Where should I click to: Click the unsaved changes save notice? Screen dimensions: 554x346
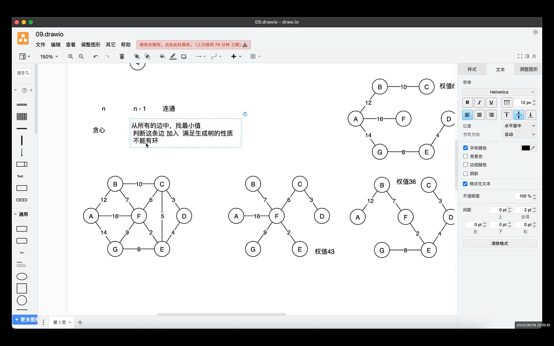pyautogui.click(x=193, y=45)
